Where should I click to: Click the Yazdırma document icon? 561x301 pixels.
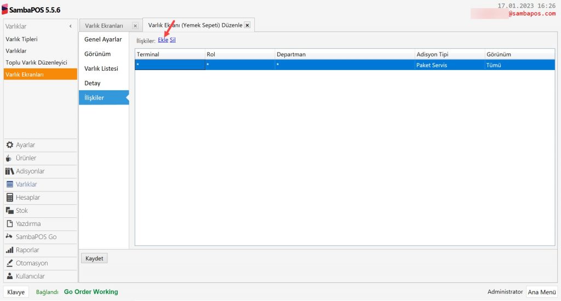(10, 224)
